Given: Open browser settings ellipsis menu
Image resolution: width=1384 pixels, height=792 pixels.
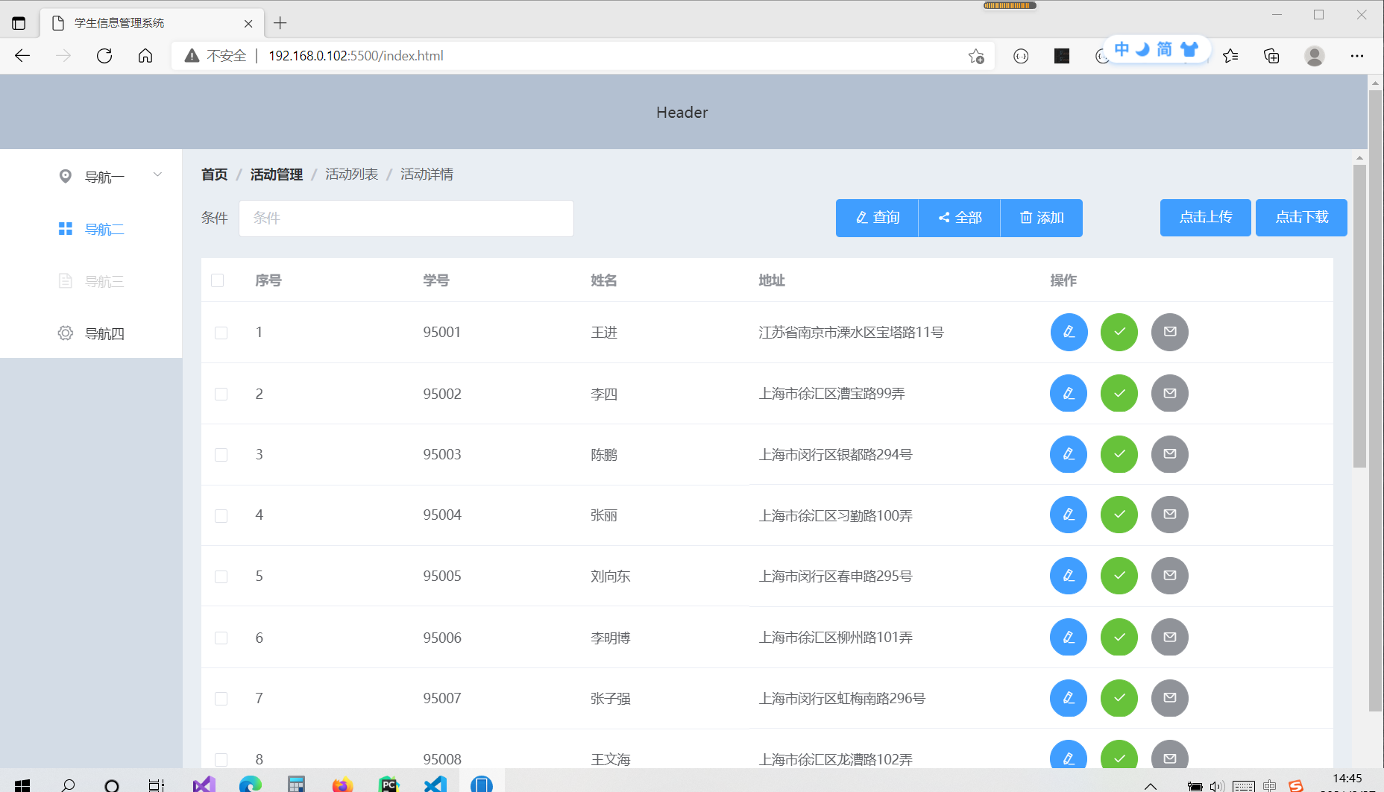Looking at the screenshot, I should pos(1357,56).
